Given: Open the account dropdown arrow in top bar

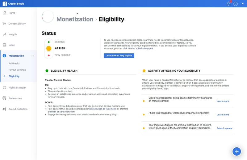Looking at the screenshot, I should 243,4.
